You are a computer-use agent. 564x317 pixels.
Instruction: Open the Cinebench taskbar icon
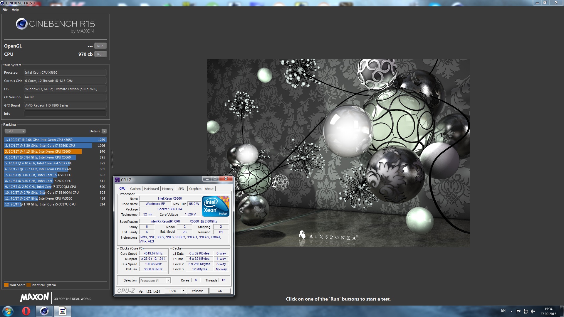tap(44, 311)
